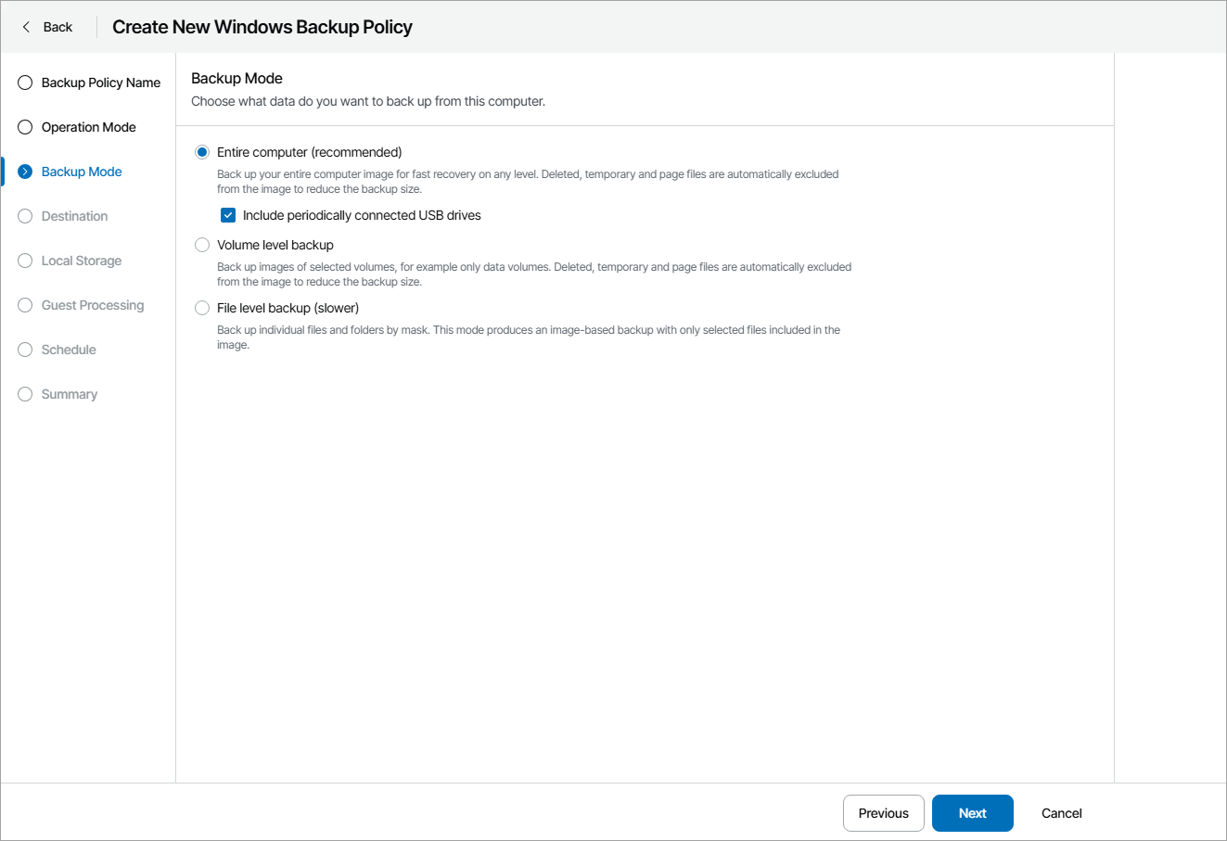The height and width of the screenshot is (841, 1227).
Task: Click the Operation Mode step circle icon
Action: (x=24, y=127)
